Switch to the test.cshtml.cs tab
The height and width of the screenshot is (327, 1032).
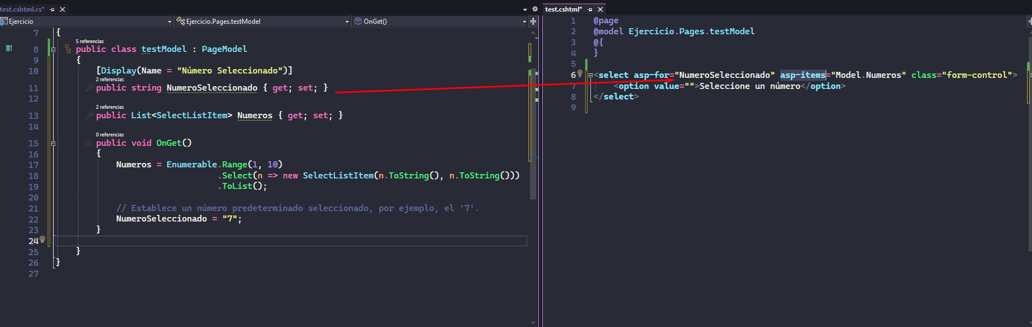[22, 9]
